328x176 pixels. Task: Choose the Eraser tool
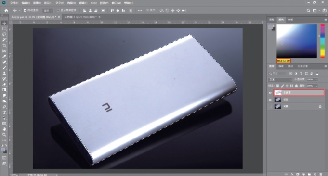point(4,84)
